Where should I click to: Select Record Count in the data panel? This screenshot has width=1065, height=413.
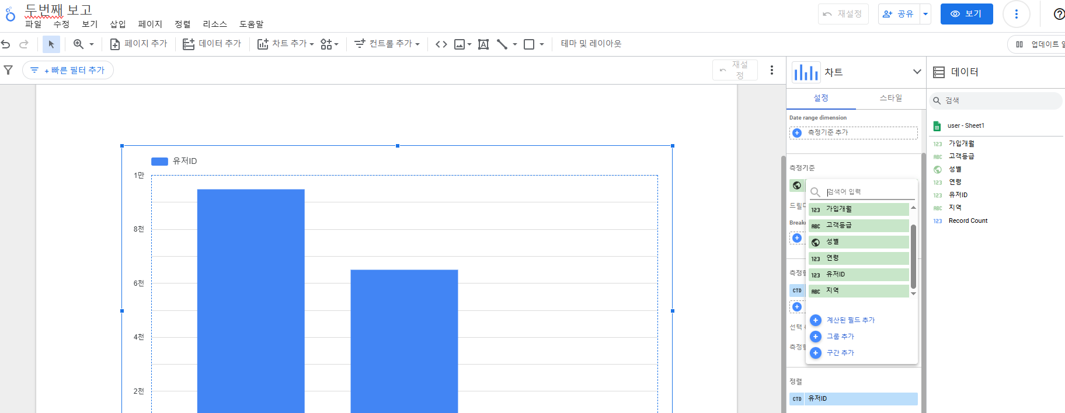(x=967, y=220)
